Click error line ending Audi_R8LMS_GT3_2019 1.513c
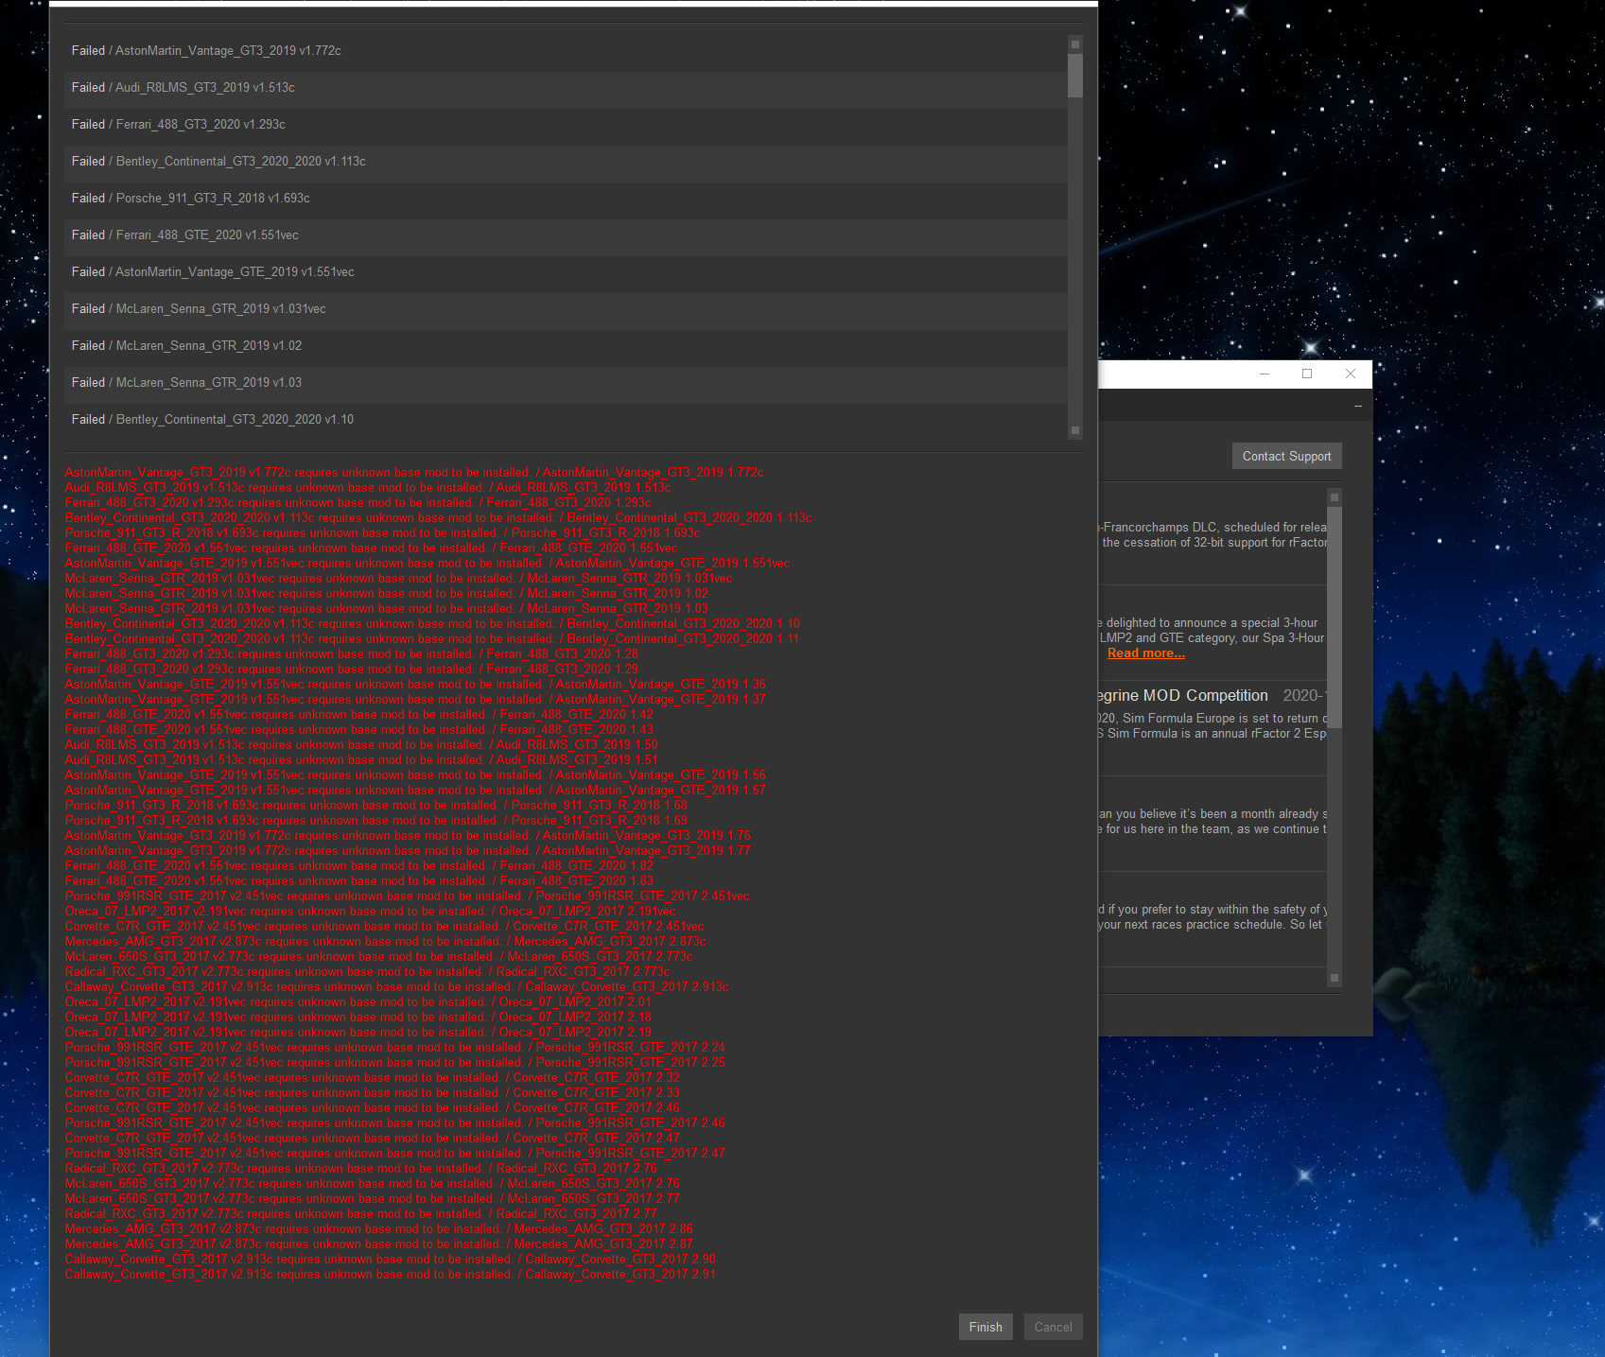Screen dimensions: 1605x1357 point(368,488)
